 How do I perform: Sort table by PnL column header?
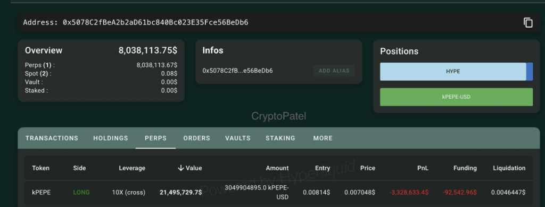pyautogui.click(x=423, y=168)
